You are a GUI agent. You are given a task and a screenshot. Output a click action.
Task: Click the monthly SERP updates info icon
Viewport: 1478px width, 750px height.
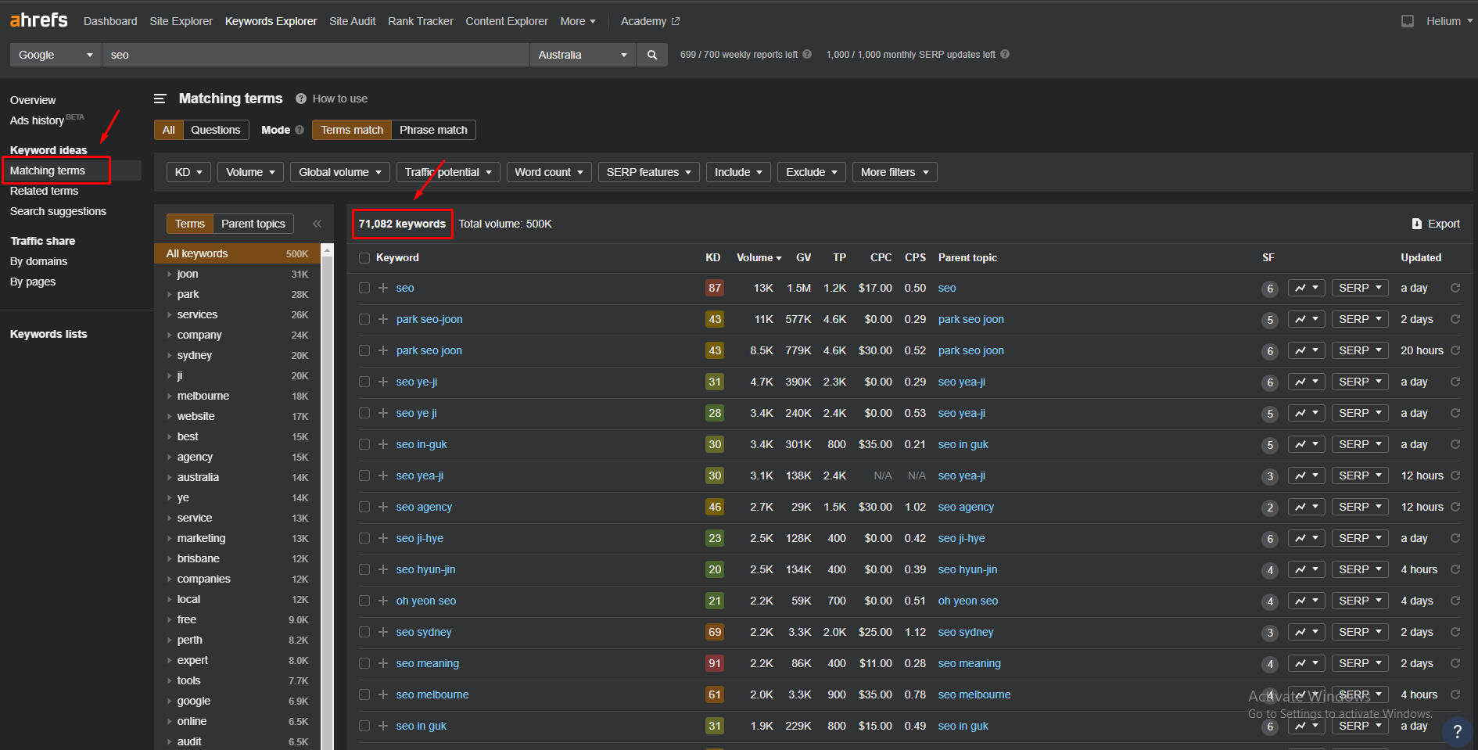pos(1005,54)
